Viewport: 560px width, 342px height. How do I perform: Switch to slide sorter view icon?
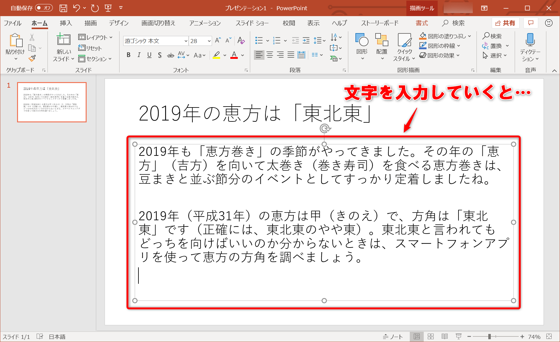tap(431, 336)
